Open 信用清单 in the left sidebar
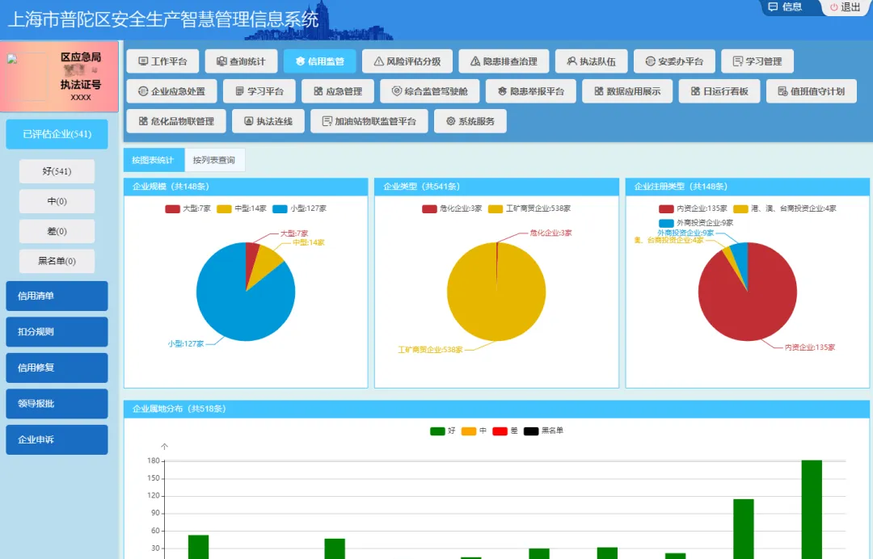 57,296
